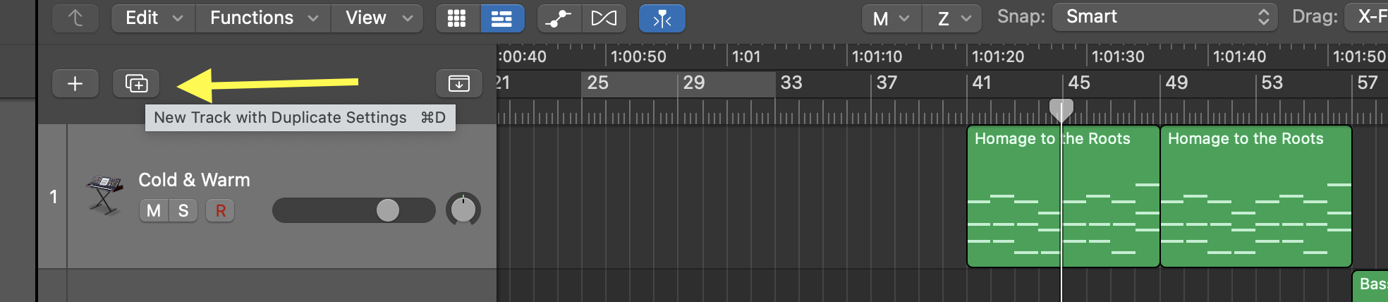Viewport: 1388px width, 302px height.
Task: Record-enable the Cold & Warm track
Action: (x=220, y=210)
